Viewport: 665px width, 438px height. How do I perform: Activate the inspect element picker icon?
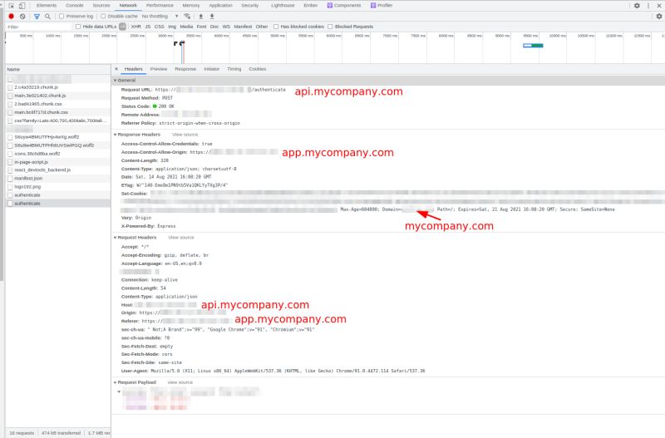[11, 6]
